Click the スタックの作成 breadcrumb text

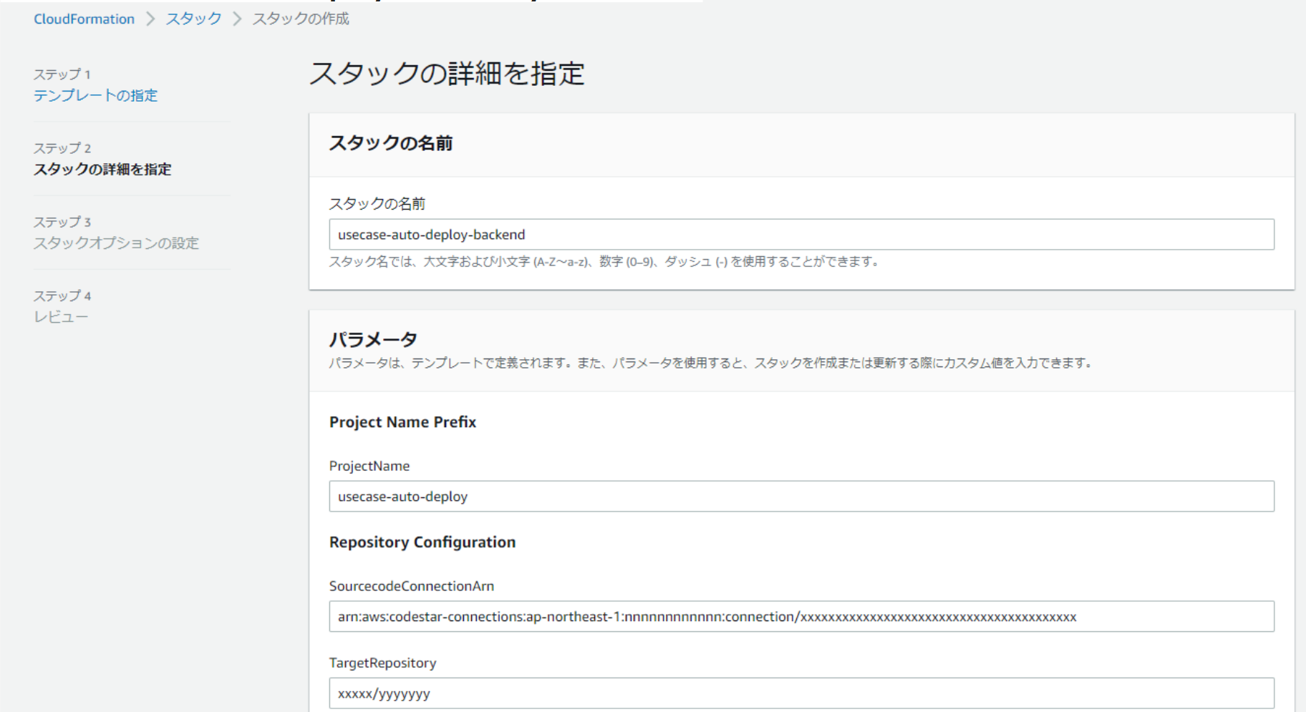(300, 19)
